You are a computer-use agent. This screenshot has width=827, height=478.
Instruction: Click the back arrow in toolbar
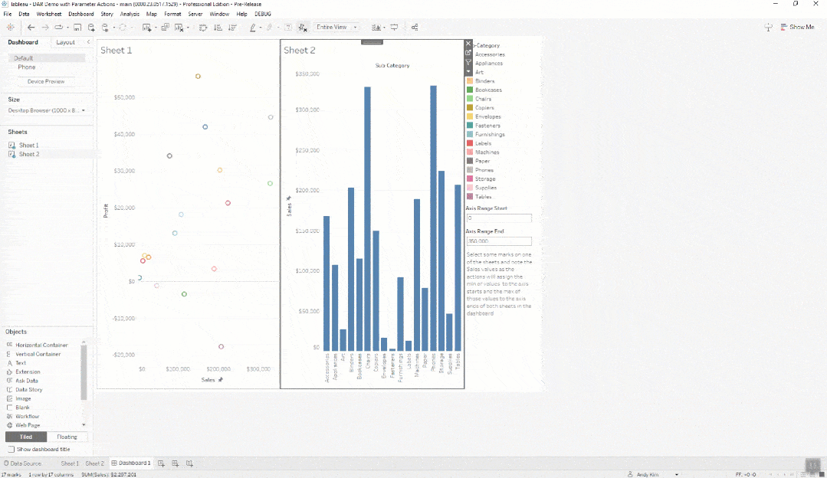(x=31, y=28)
